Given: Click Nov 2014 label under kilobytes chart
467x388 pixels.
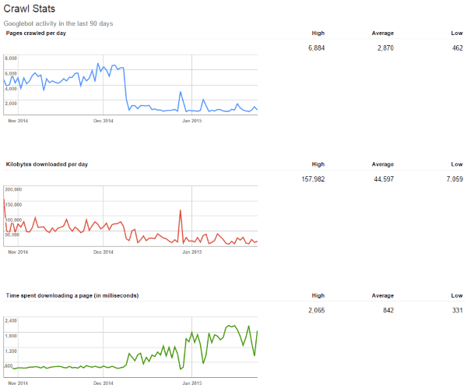Looking at the screenshot, I should (18, 252).
